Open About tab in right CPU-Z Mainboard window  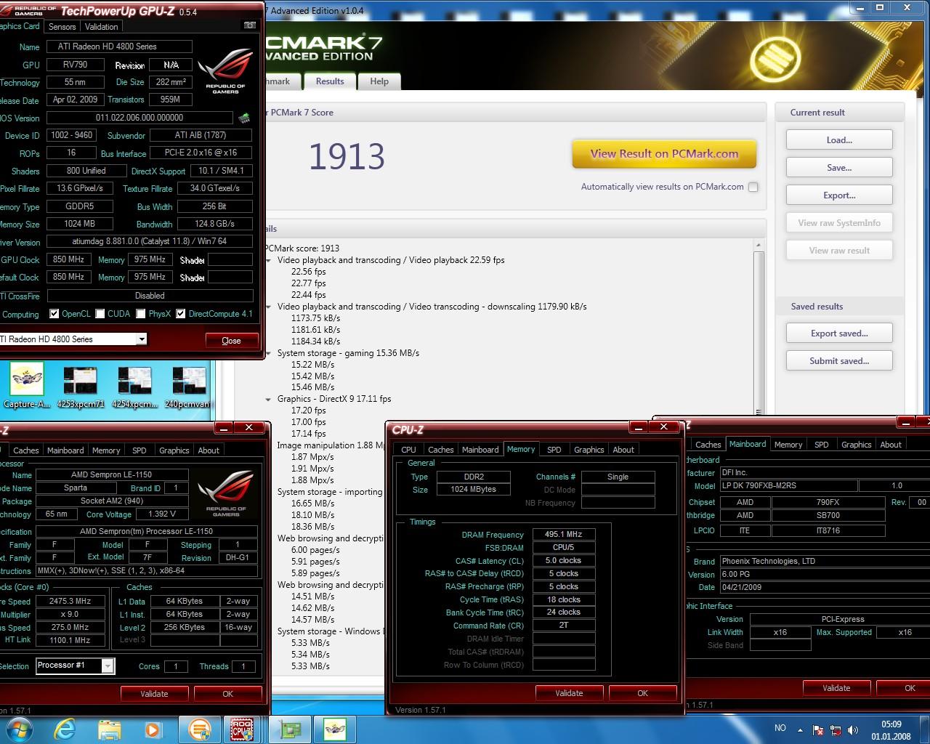(x=891, y=445)
